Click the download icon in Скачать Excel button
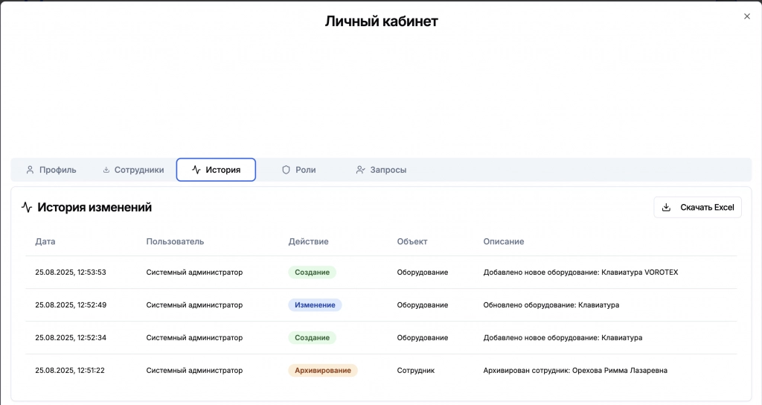762x405 pixels. pyautogui.click(x=666, y=208)
